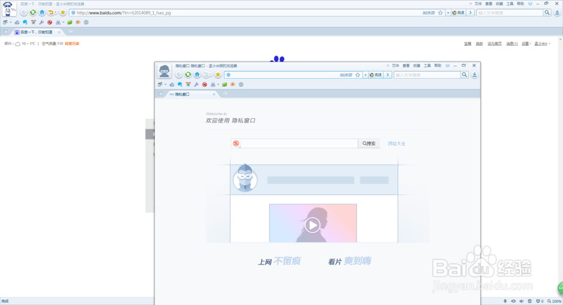Open the 收藏 menu in the private window
Image resolution: width=563 pixels, height=305 pixels.
tap(417, 66)
